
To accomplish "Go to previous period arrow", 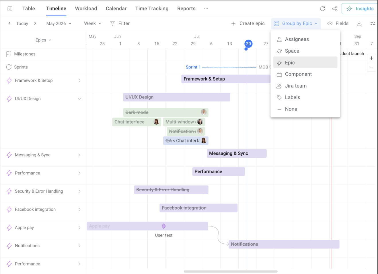I will (9, 23).
